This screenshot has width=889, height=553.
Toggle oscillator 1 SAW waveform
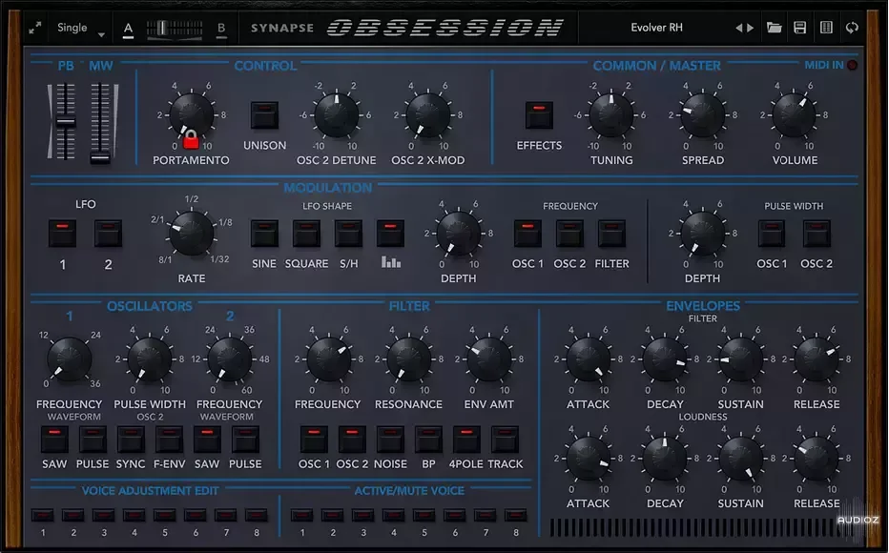point(54,440)
